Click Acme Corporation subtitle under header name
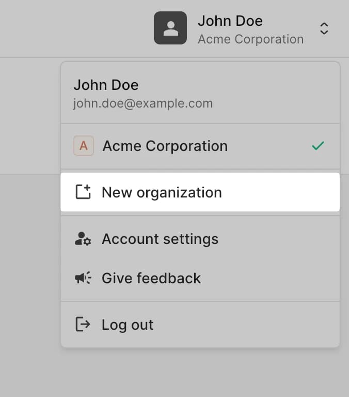Screen dimensions: 349x397 [250, 39]
